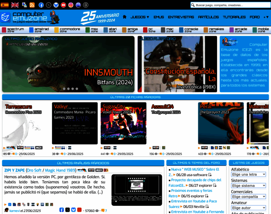
Task: Open the Atari zone
Action: [110, 30]
